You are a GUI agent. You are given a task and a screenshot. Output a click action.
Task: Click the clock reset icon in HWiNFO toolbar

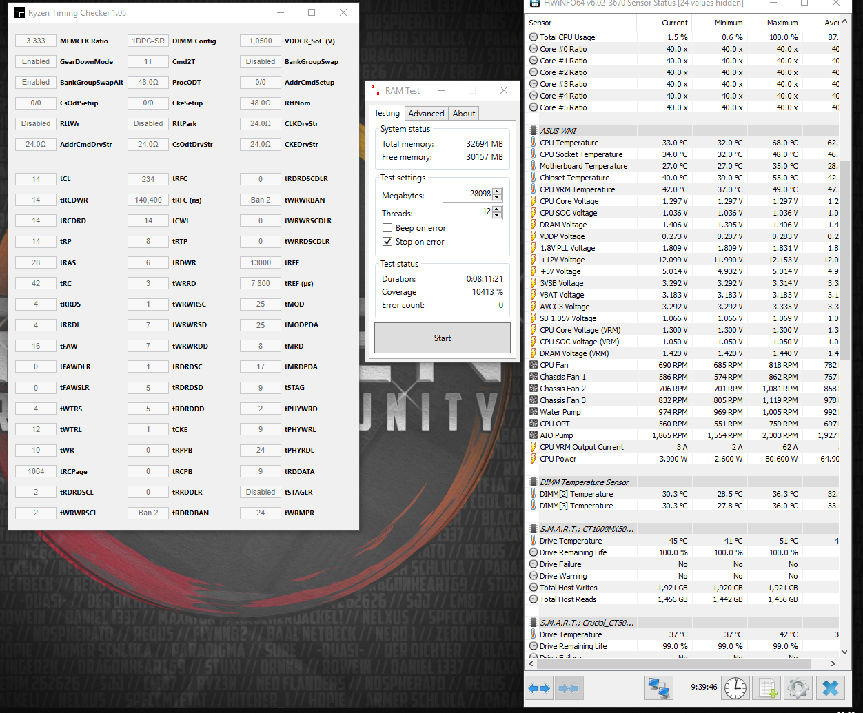(x=735, y=688)
